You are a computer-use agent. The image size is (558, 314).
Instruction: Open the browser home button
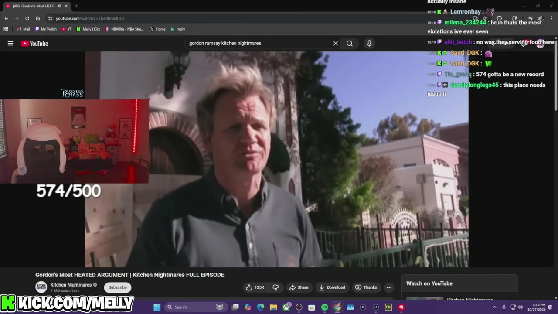coord(38,18)
